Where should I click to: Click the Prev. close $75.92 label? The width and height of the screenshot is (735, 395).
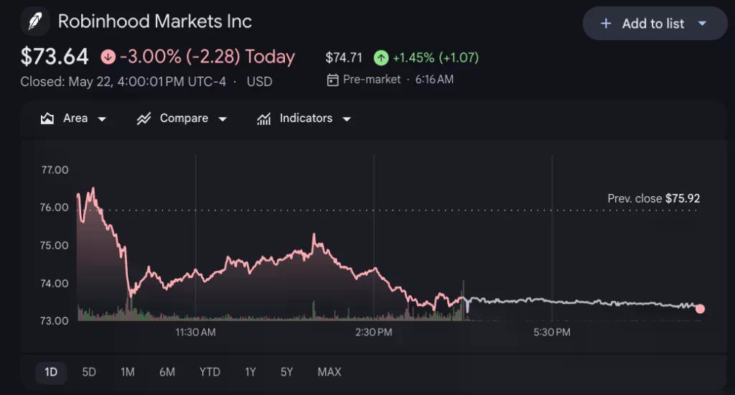[653, 198]
